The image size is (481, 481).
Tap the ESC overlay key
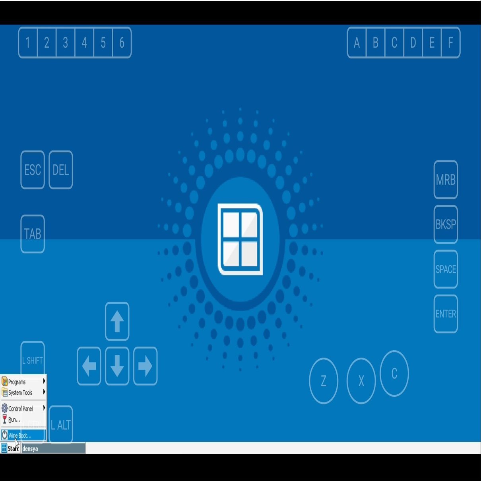32,170
